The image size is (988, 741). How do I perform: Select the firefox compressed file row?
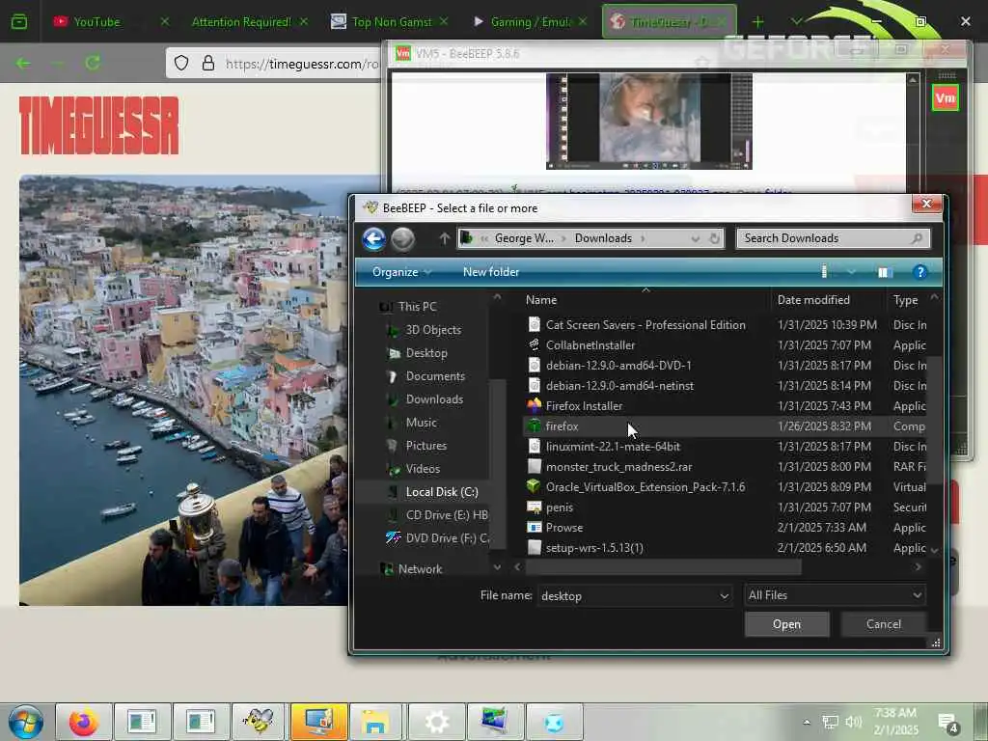[725, 425]
